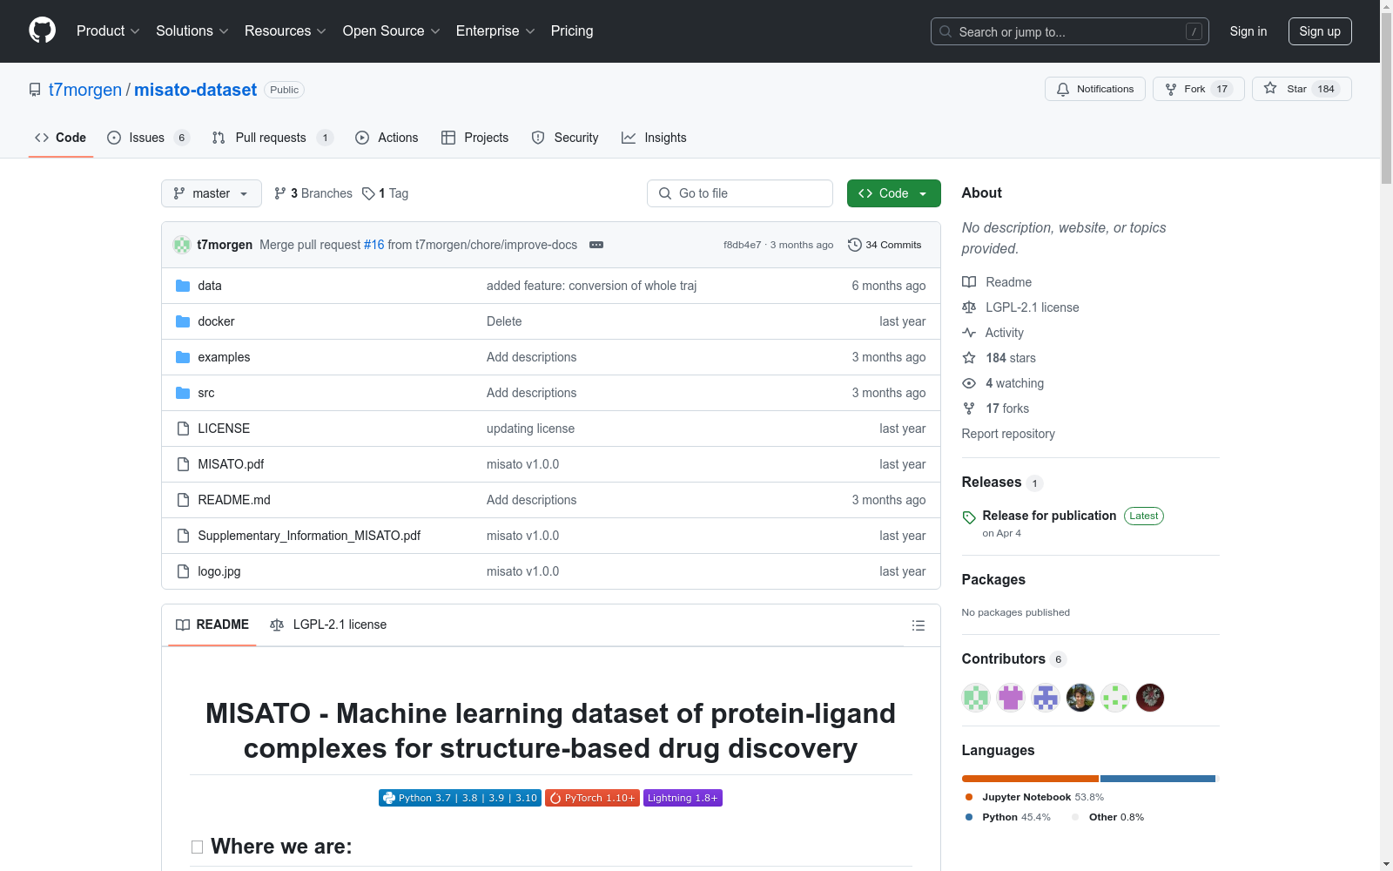Click the f8db4e7 commit hash

742,245
